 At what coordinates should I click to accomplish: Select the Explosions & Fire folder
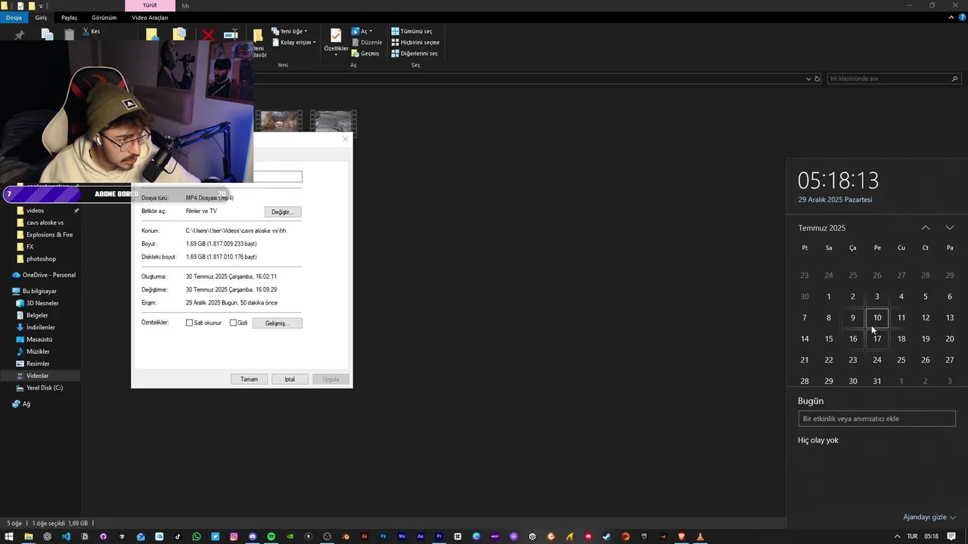tap(49, 234)
